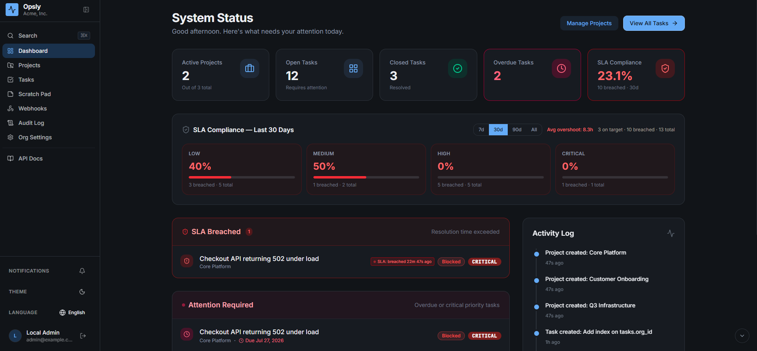Image resolution: width=757 pixels, height=351 pixels.
Task: Click the Open Tasks grid icon
Action: 353,68
